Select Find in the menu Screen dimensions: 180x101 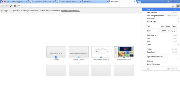tap(161, 39)
